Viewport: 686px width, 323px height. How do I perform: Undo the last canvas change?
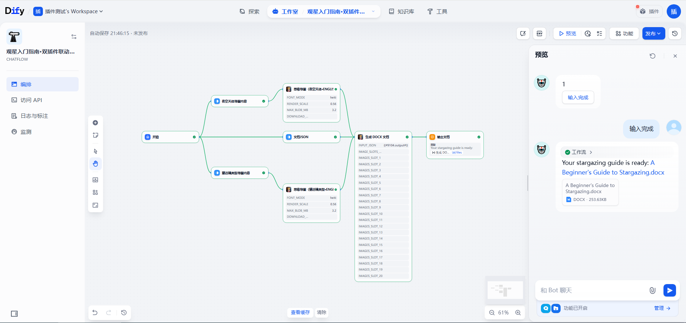(95, 313)
